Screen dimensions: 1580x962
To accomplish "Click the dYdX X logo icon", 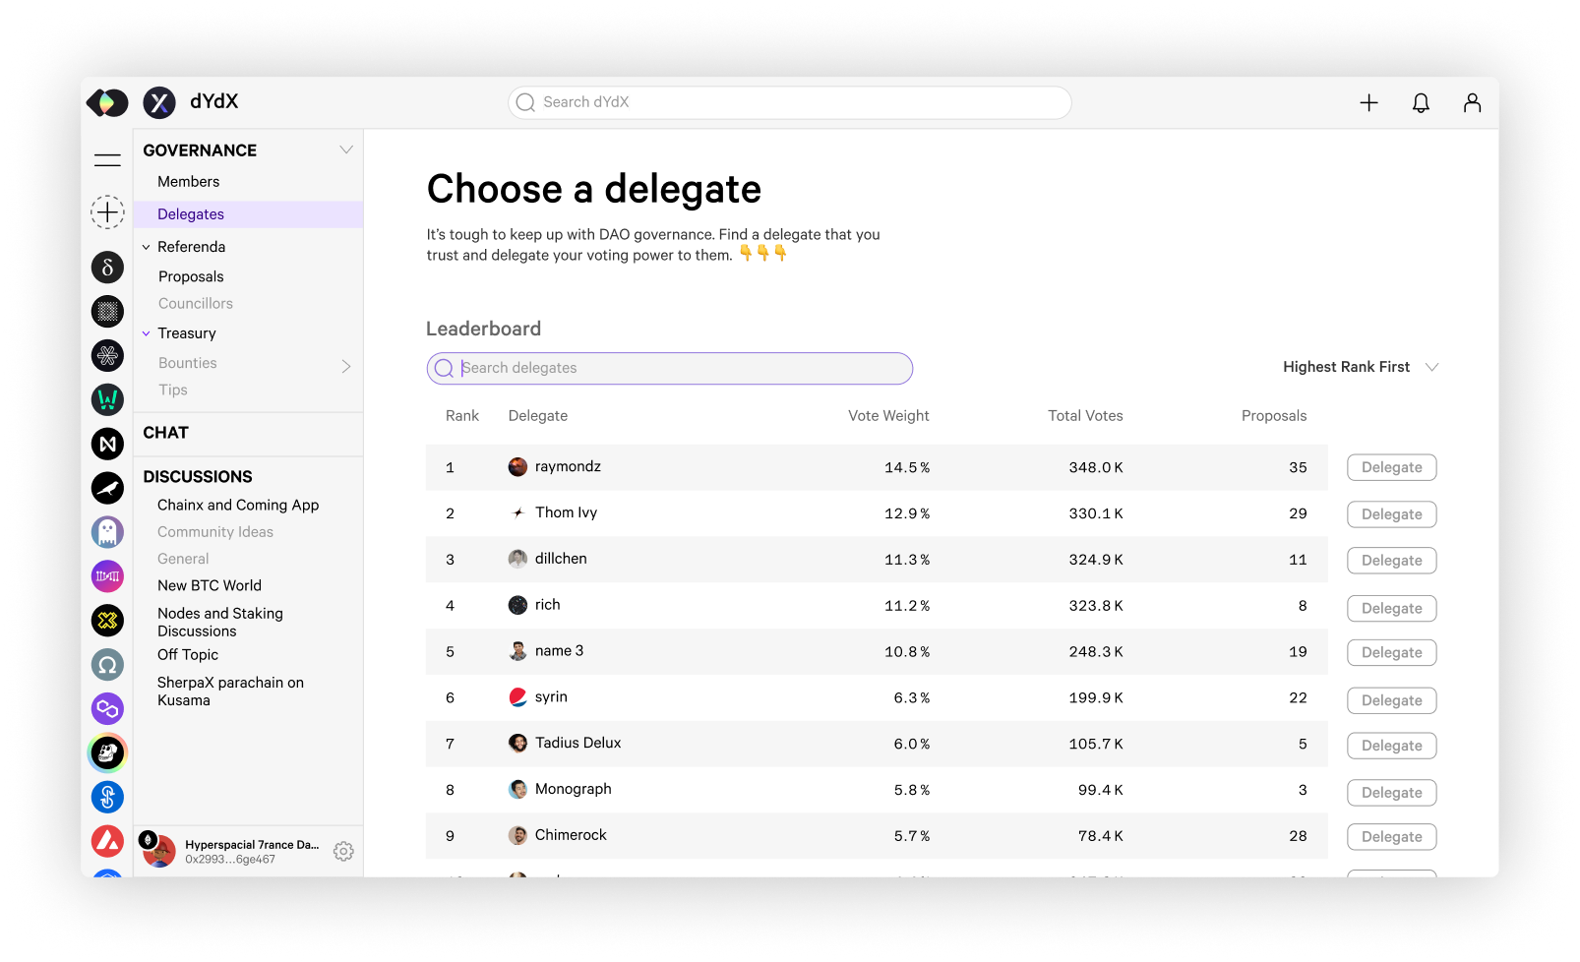I will coord(159,102).
